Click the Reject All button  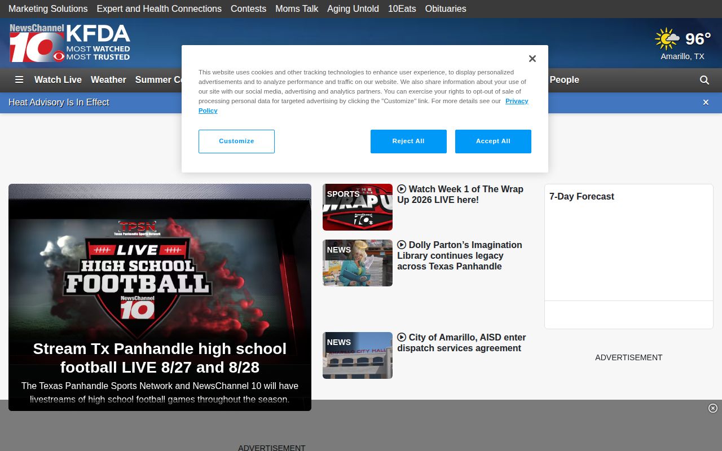pos(408,142)
